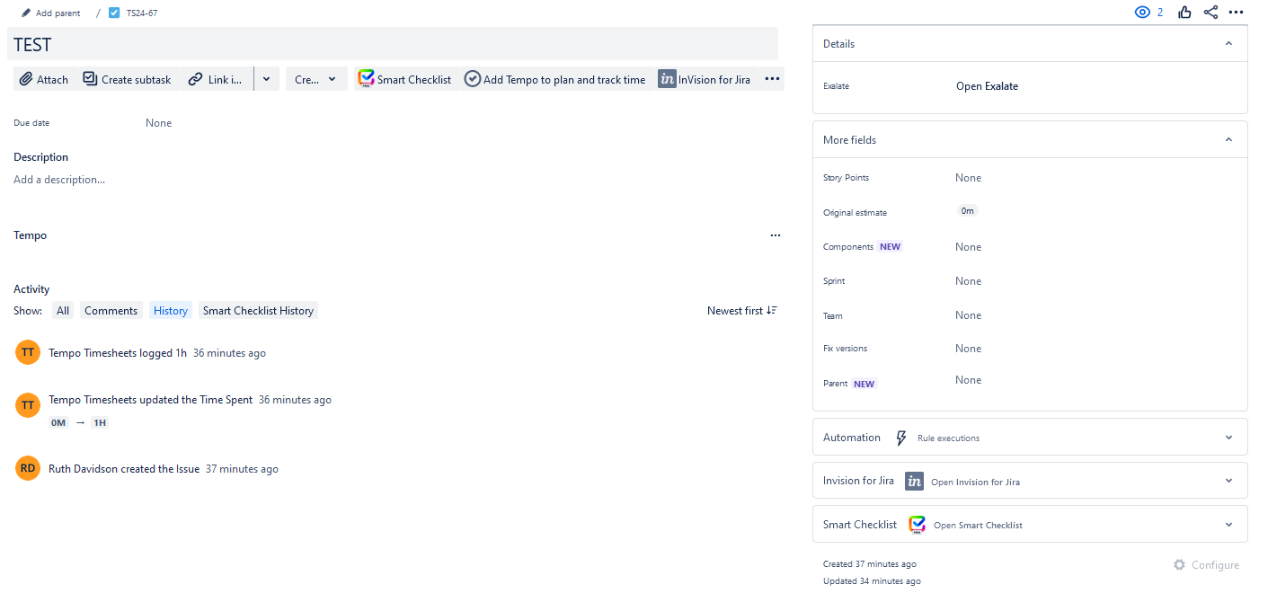This screenshot has height=602, width=1268.
Task: Edit the Parent None value
Action: (x=969, y=380)
